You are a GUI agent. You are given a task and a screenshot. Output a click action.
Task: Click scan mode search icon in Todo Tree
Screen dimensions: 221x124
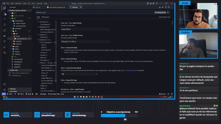pos(10,73)
